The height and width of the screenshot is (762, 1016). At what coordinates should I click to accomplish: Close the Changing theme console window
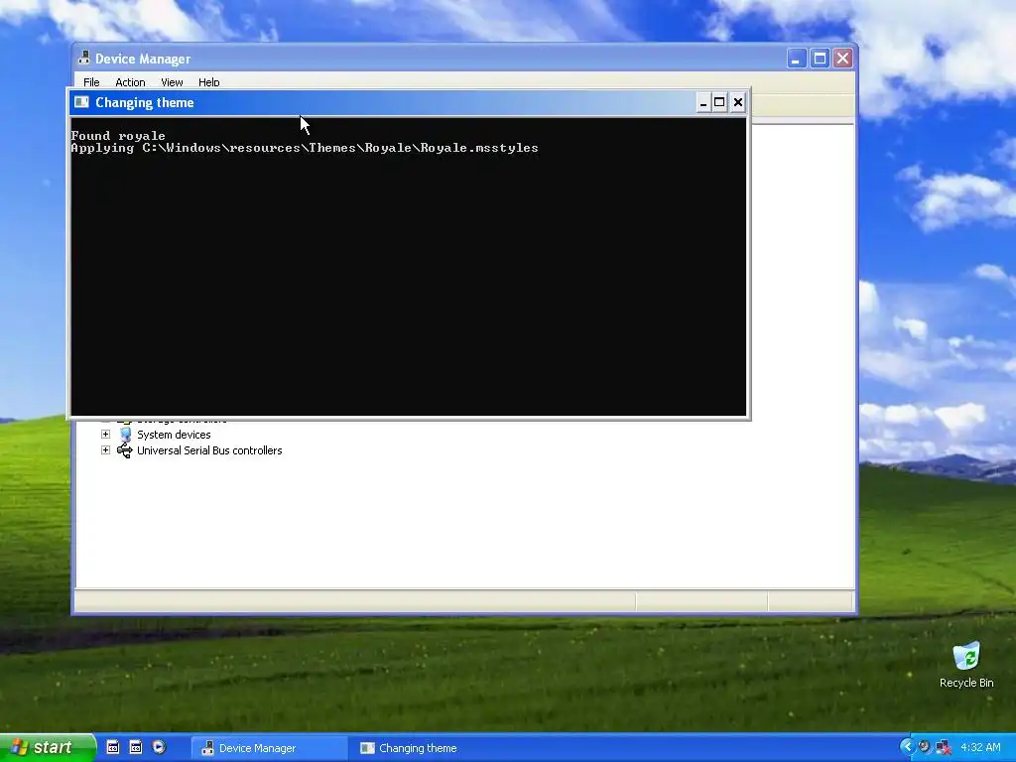(x=737, y=102)
